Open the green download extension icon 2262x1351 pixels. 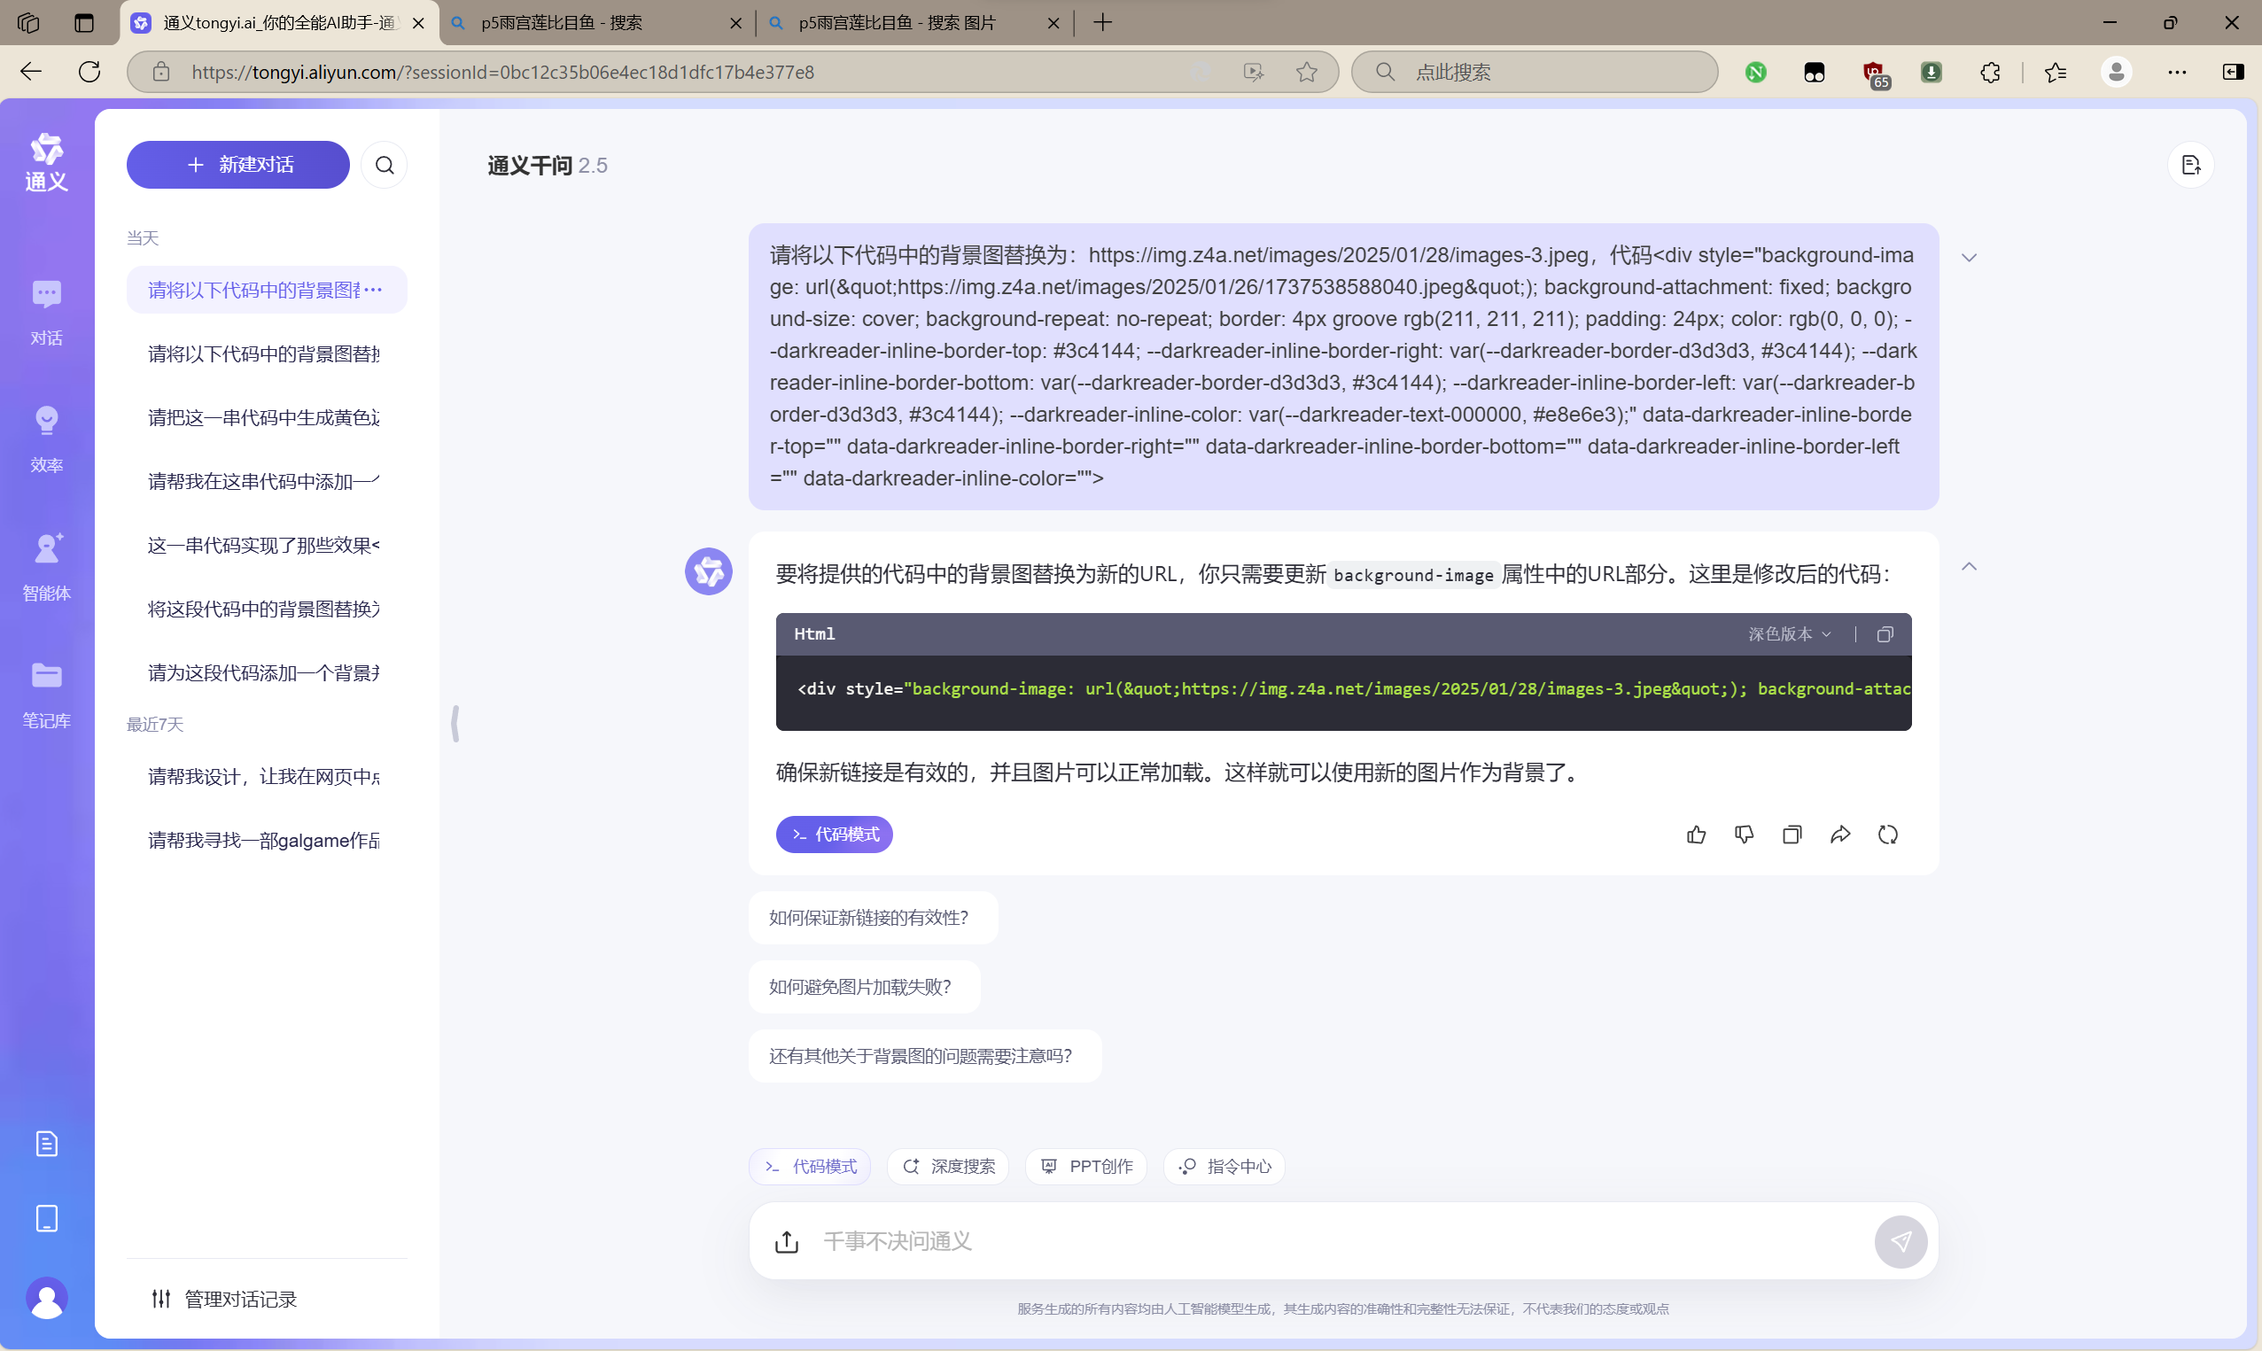[1931, 72]
